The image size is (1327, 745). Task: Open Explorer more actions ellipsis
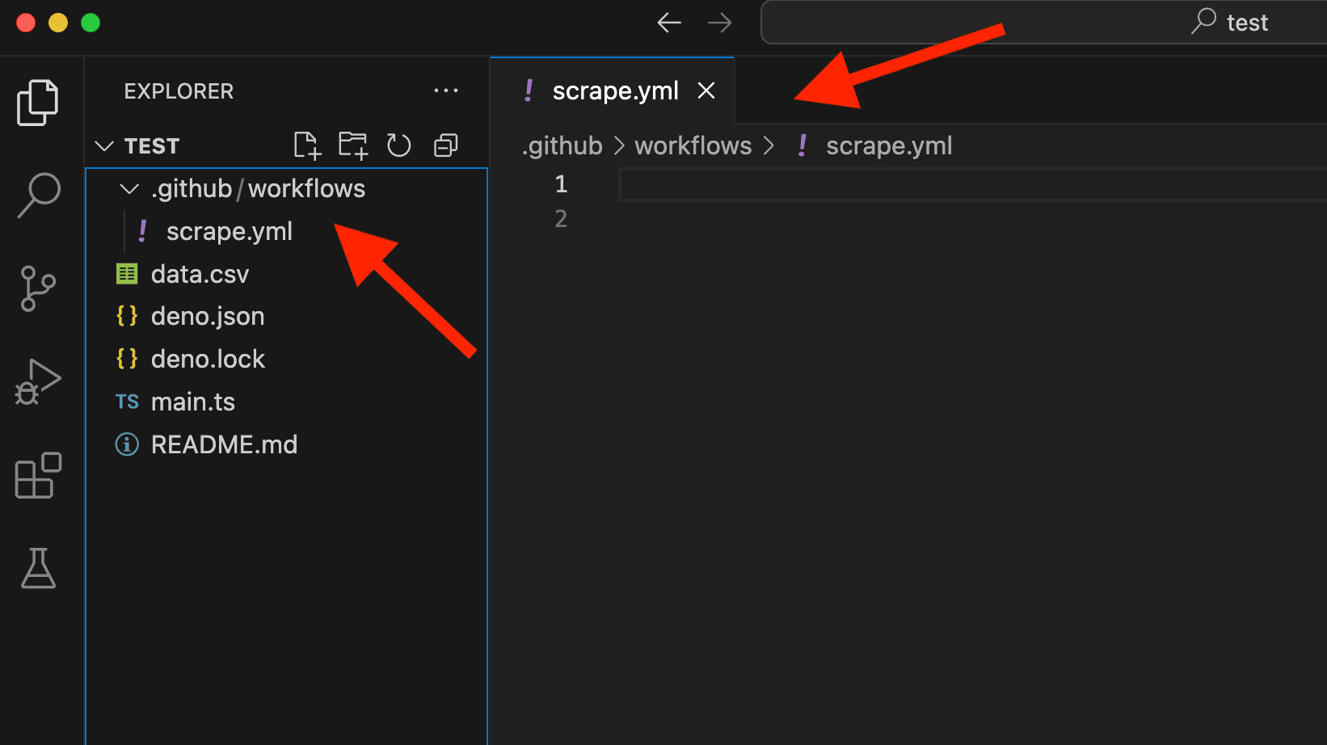[446, 90]
